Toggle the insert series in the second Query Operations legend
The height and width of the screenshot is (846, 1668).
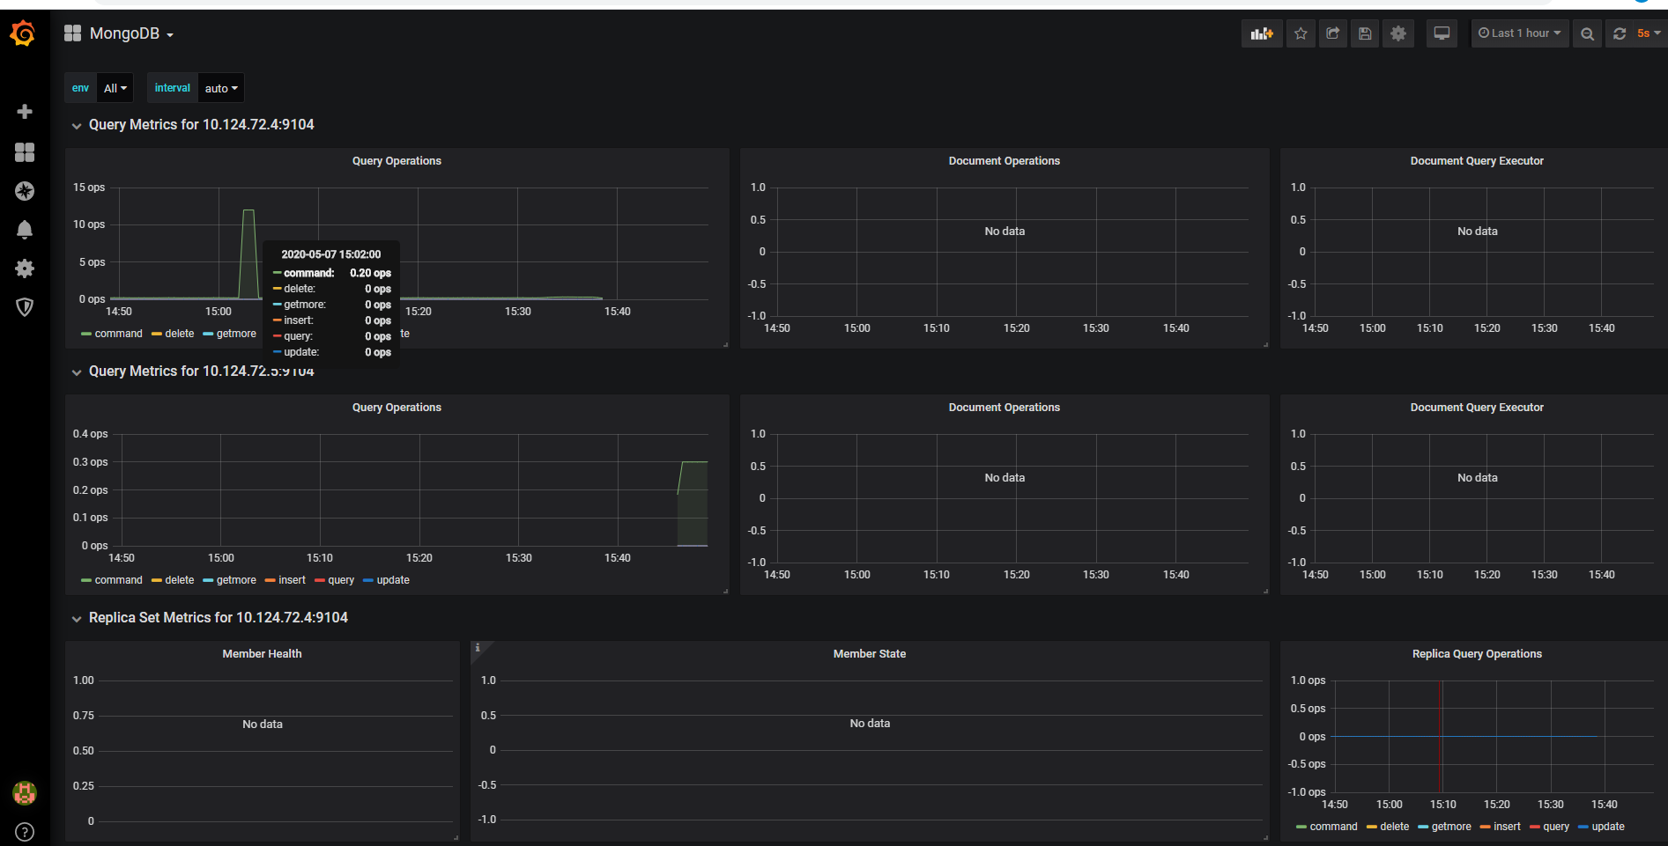tap(291, 580)
